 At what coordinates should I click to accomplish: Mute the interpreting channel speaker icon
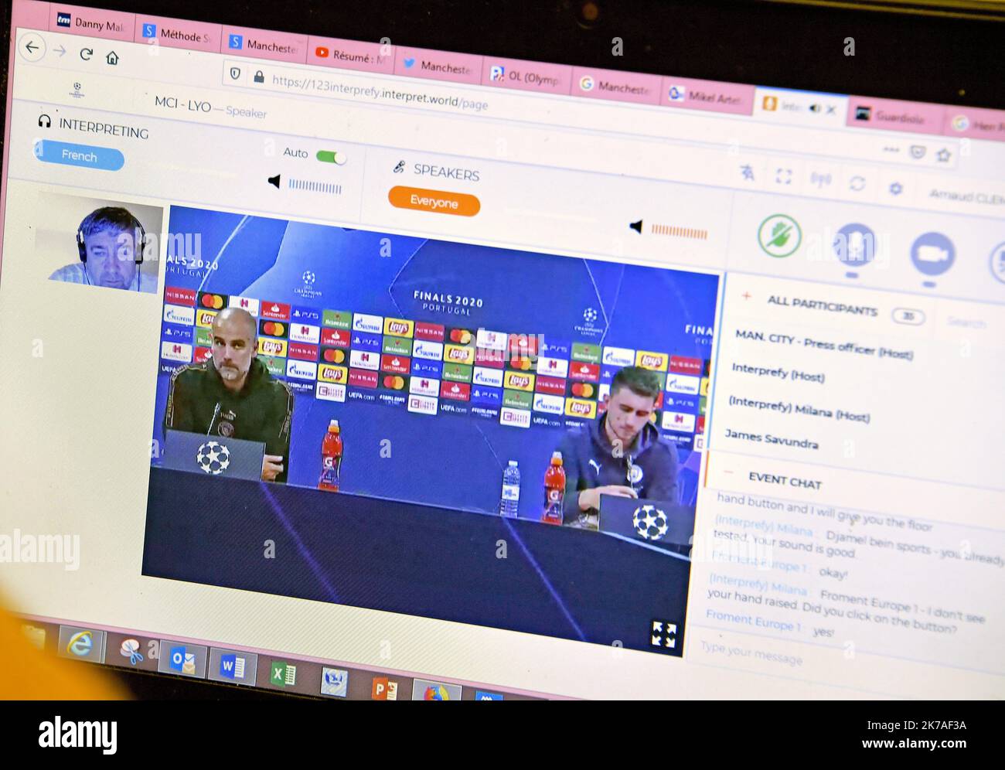pyautogui.click(x=274, y=182)
